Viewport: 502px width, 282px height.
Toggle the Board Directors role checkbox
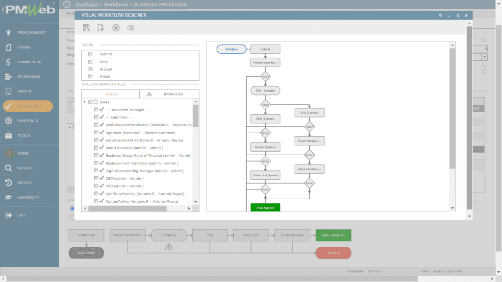pyautogui.click(x=96, y=147)
